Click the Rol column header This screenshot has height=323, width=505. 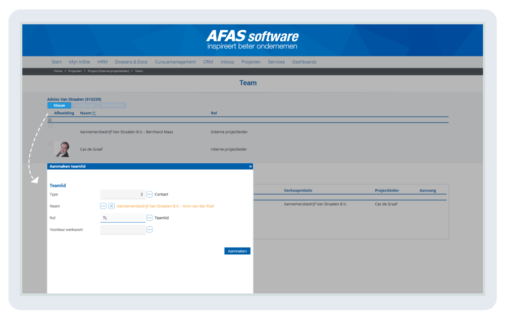coord(214,113)
